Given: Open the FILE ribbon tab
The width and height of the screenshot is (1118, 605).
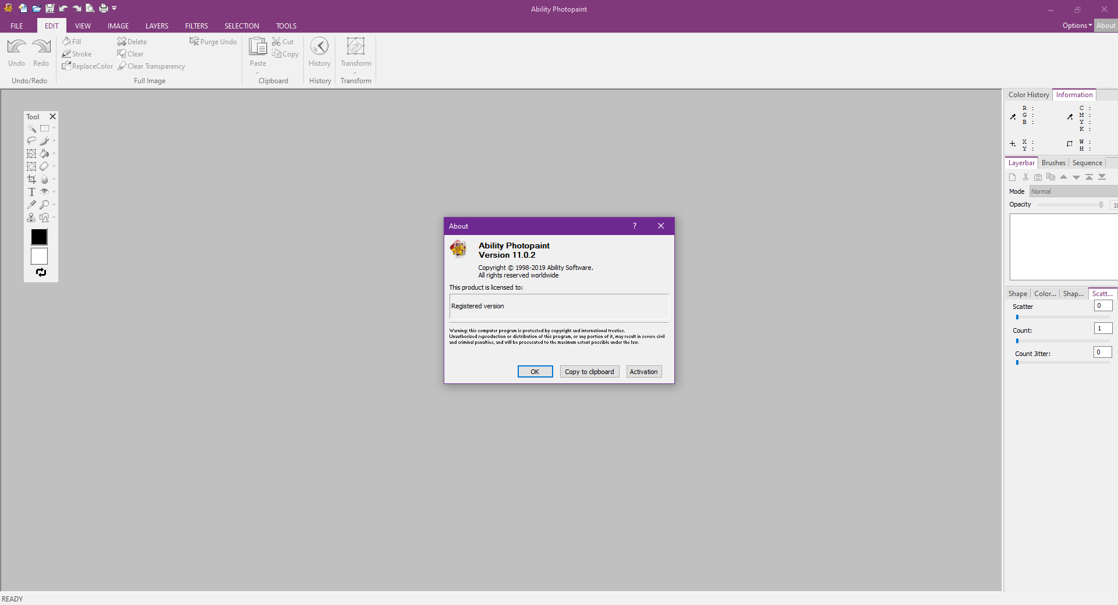Looking at the screenshot, I should [17, 26].
